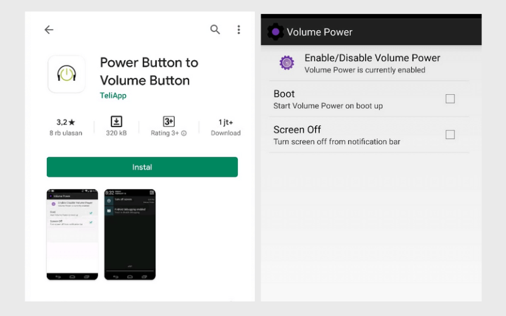The width and height of the screenshot is (506, 316).
Task: Select 'Turn screen off from notification bar'
Action: [336, 142]
